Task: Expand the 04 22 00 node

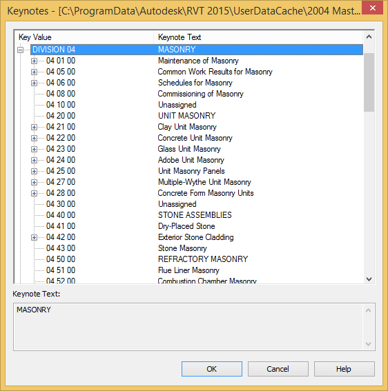Action: 35,138
